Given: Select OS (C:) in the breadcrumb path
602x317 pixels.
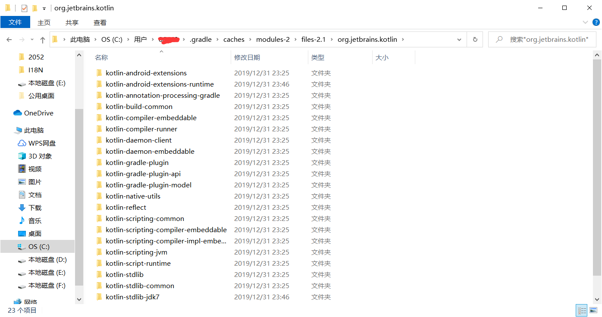Looking at the screenshot, I should click(x=112, y=39).
